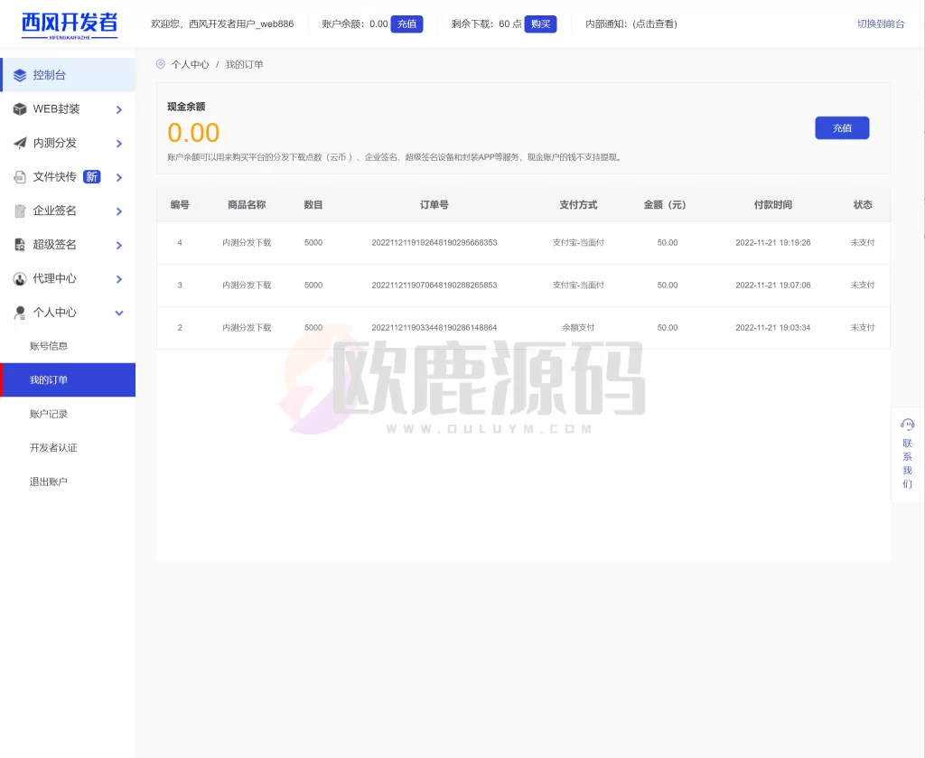Select the 代理中心 sidebar icon
This screenshot has width=925, height=758.
click(18, 278)
